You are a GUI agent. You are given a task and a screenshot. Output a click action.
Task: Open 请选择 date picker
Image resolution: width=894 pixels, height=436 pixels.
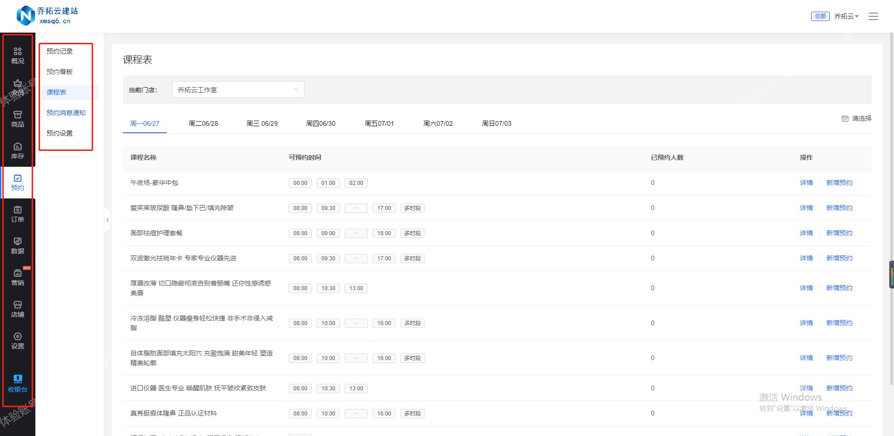click(x=857, y=119)
